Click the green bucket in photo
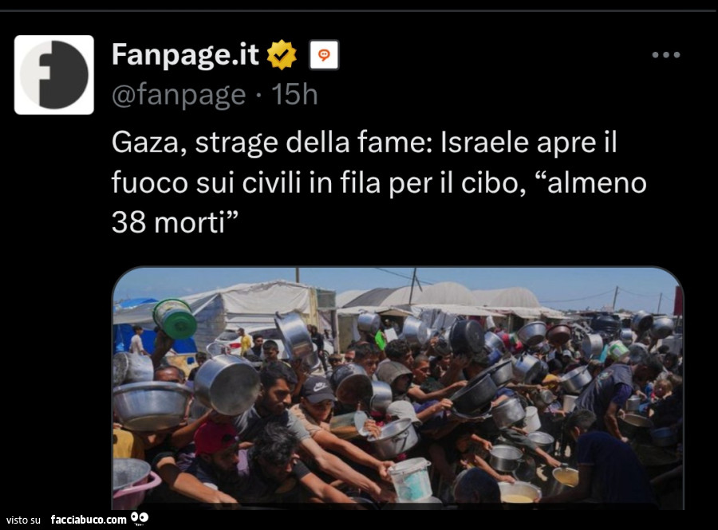This screenshot has height=530, width=718. coord(175,319)
